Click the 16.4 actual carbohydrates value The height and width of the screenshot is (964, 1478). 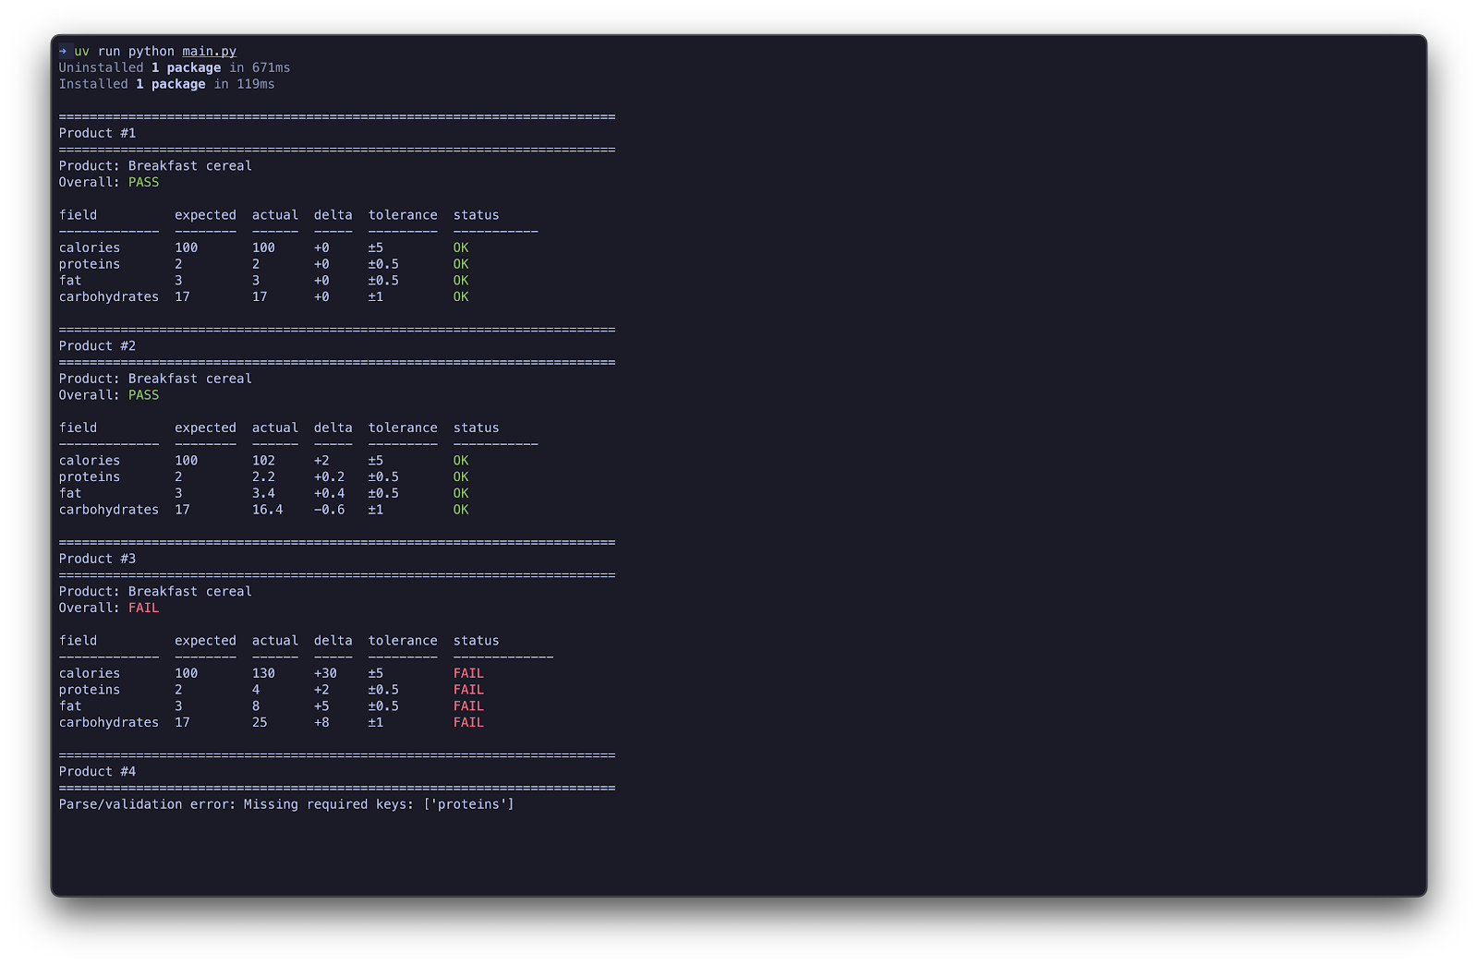(267, 511)
